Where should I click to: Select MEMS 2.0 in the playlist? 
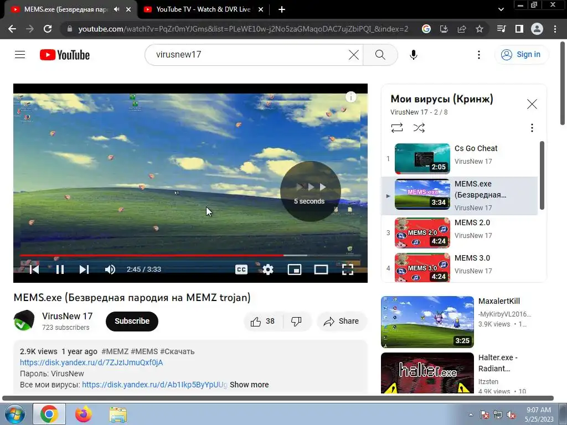[460, 233]
